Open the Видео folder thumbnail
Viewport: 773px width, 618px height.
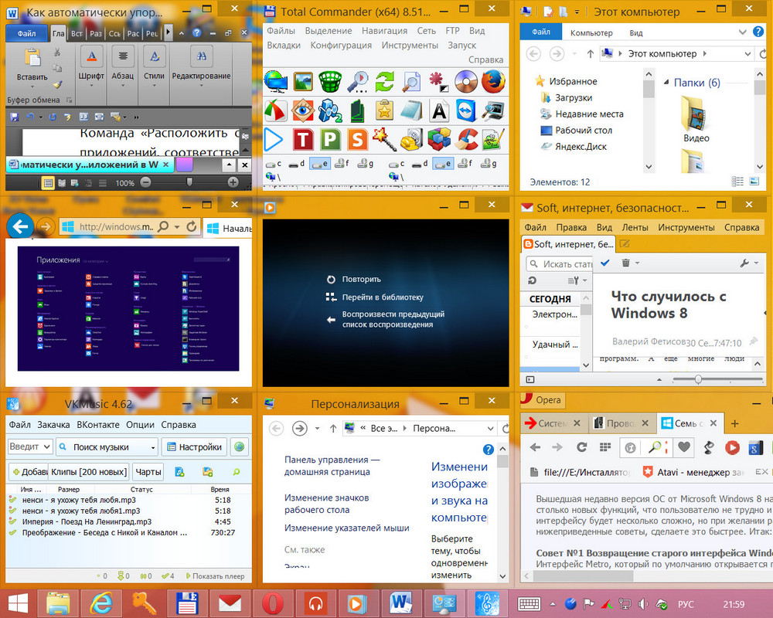click(696, 119)
